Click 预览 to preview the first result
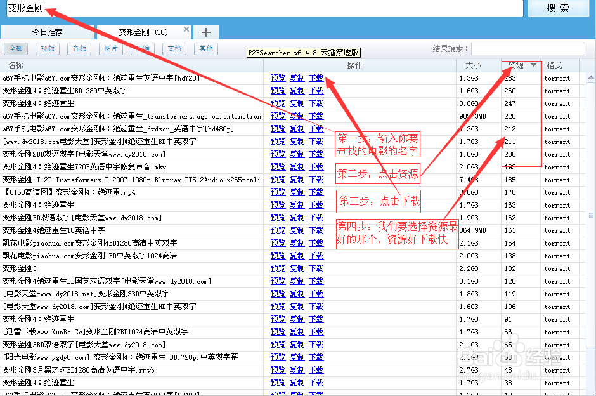Image resolution: width=596 pixels, height=396 pixels. pos(278,77)
